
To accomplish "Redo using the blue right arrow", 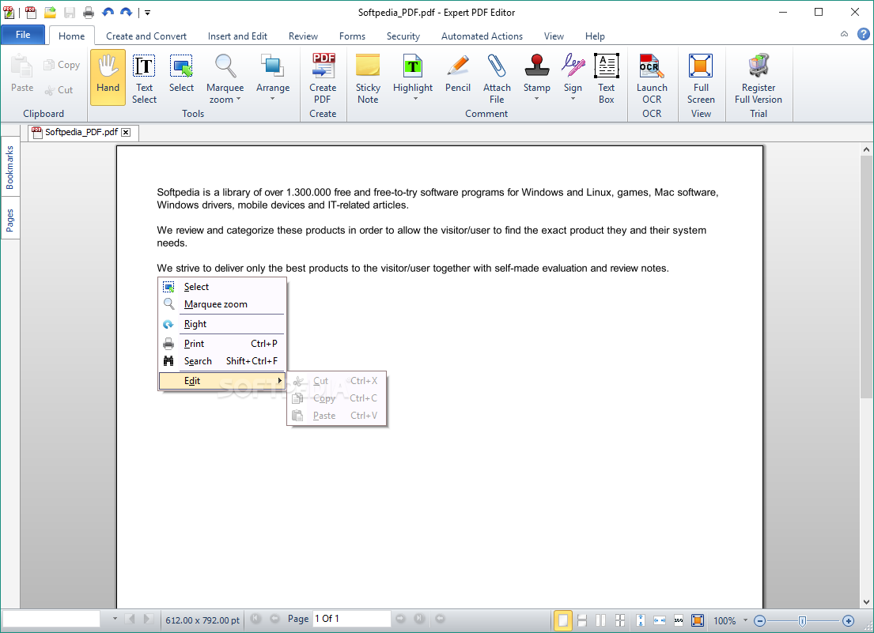I will (x=127, y=12).
